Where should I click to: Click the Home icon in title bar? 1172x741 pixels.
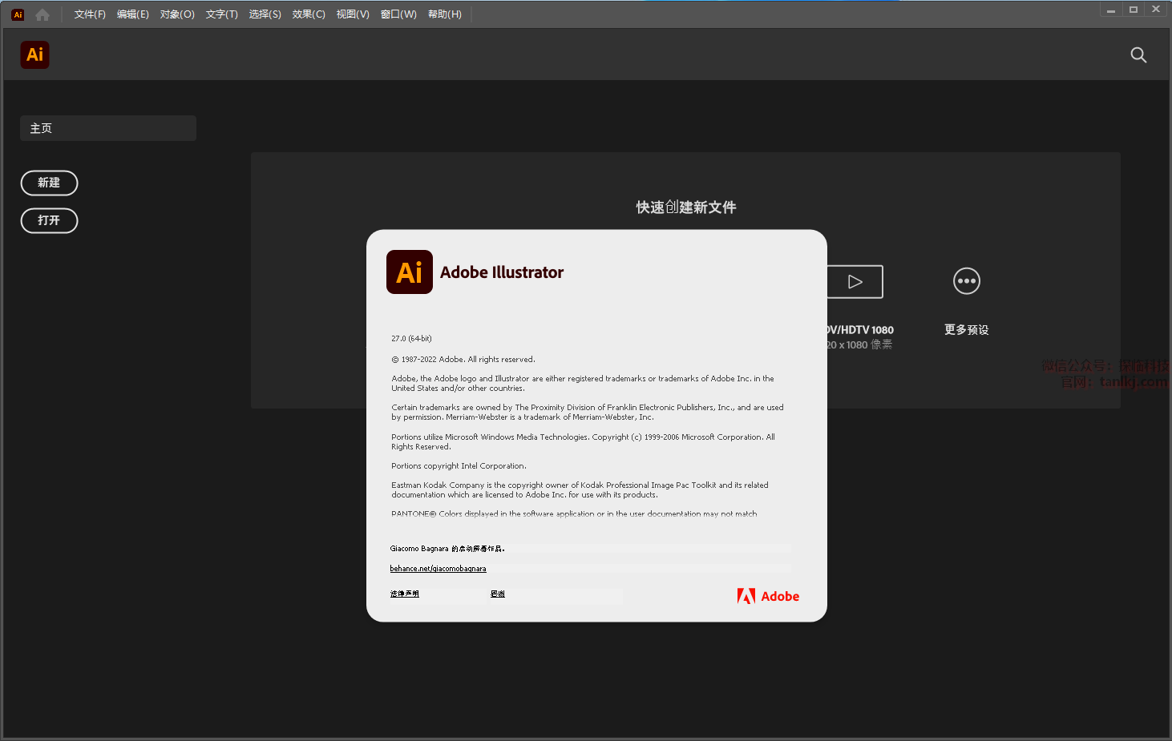pos(42,14)
